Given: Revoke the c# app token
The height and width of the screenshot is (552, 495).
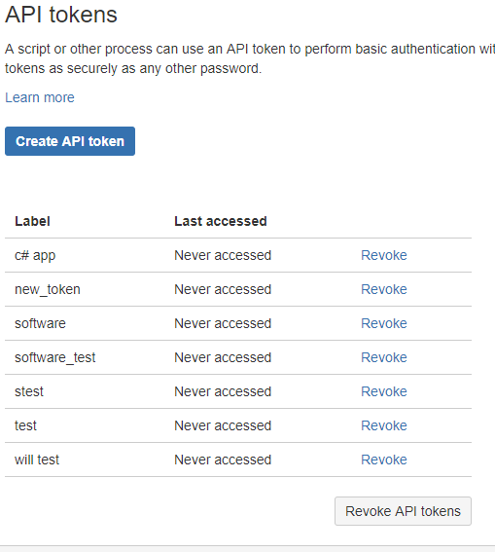Looking at the screenshot, I should point(384,255).
